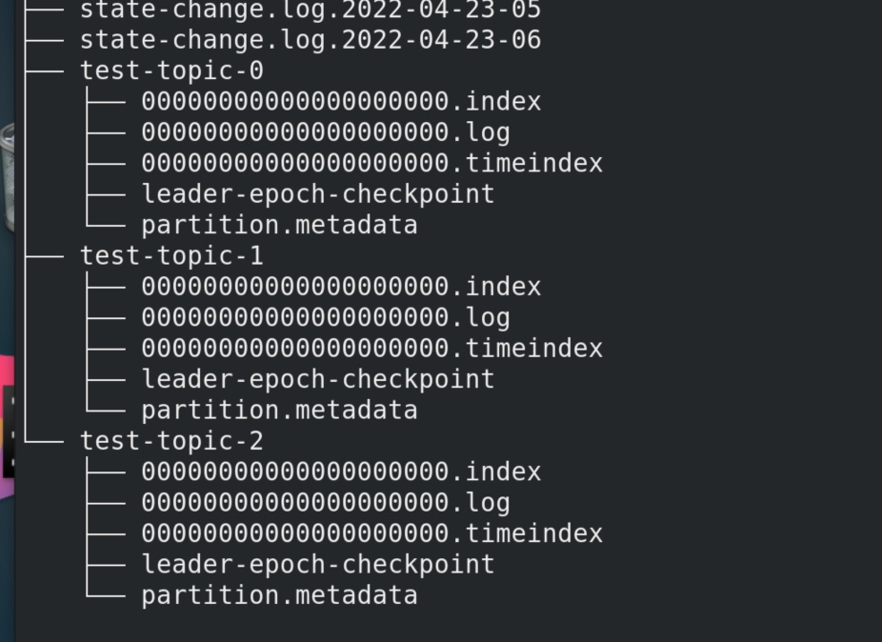Click the trash can icon at left edge
Viewport: 882px width, 642px height.
[x=8, y=176]
